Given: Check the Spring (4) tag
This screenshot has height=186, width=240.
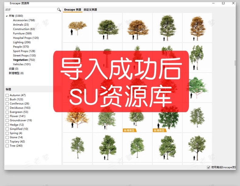Looking at the screenshot, I should 7,133.
